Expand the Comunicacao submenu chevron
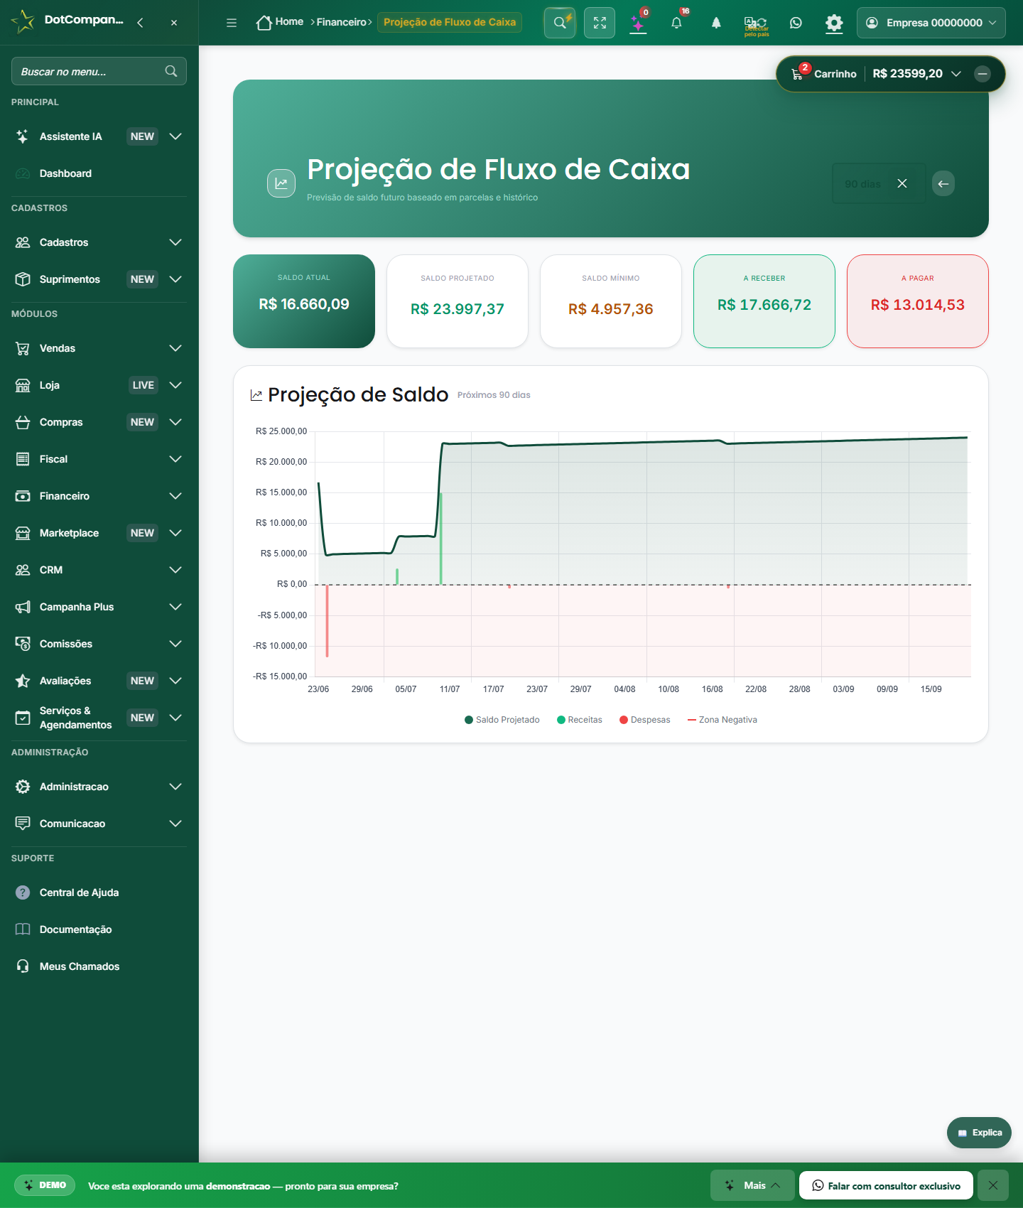Image resolution: width=1023 pixels, height=1208 pixels. (175, 824)
